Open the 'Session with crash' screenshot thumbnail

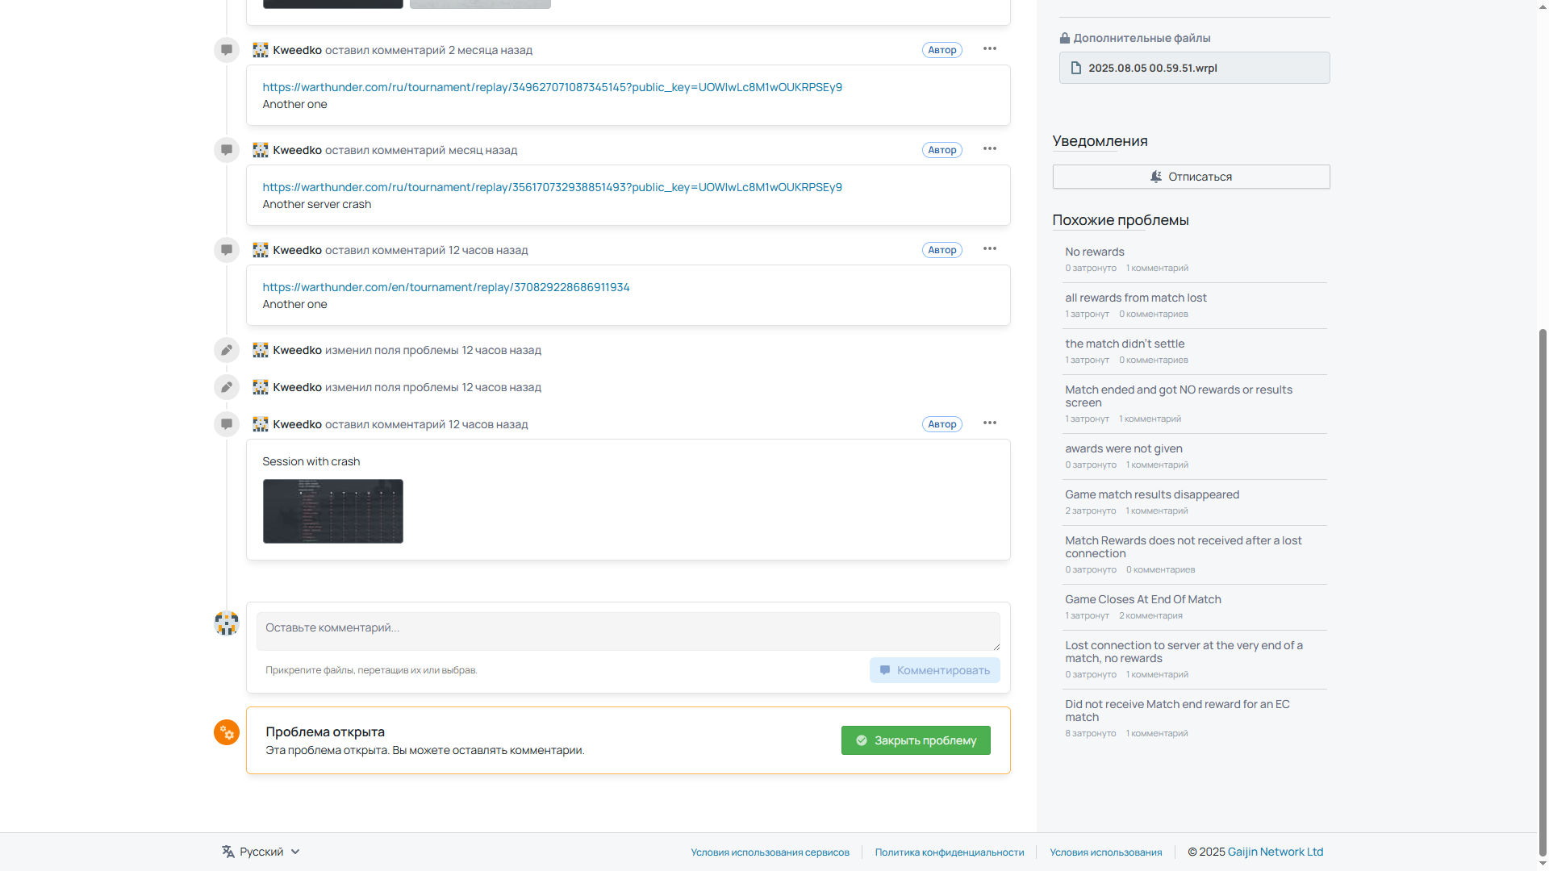point(332,511)
